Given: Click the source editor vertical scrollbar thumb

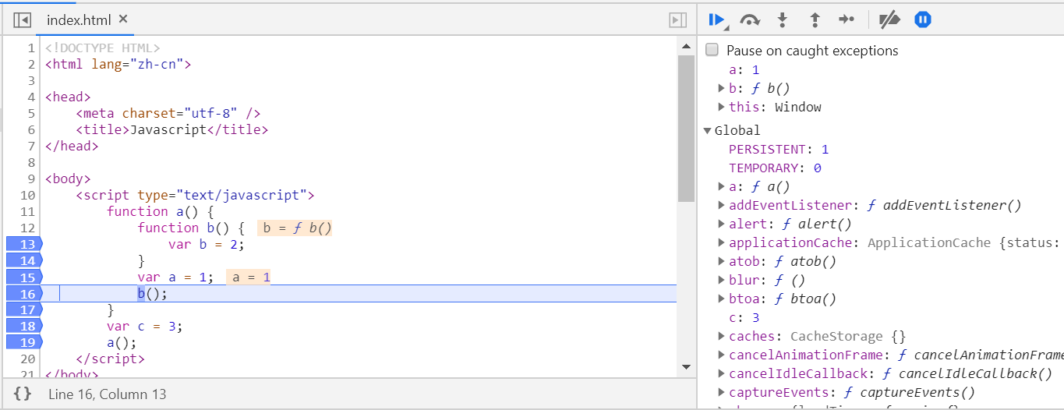Looking at the screenshot, I should 686,129.
